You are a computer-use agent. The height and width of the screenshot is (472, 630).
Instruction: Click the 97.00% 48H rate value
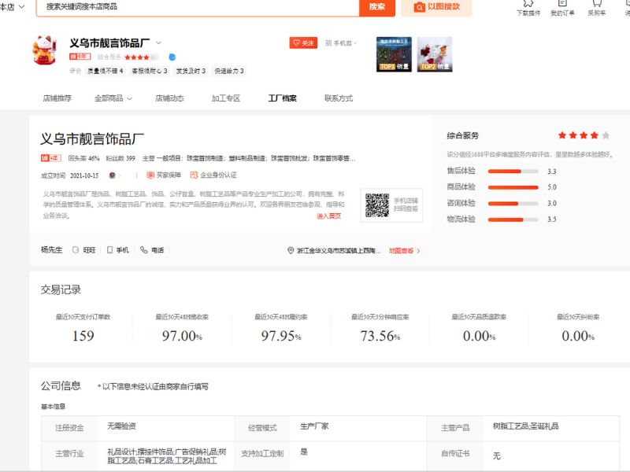[x=182, y=336]
